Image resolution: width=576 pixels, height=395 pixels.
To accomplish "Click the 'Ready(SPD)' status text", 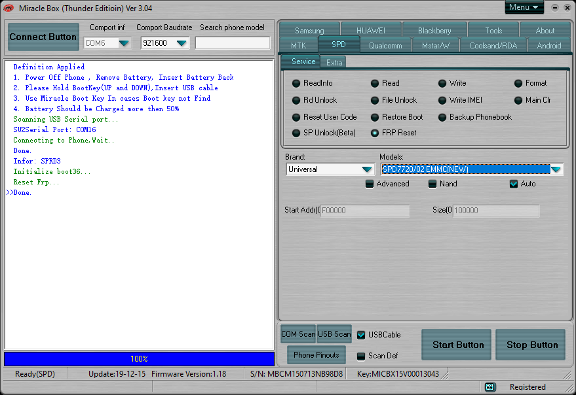I will pyautogui.click(x=35, y=374).
